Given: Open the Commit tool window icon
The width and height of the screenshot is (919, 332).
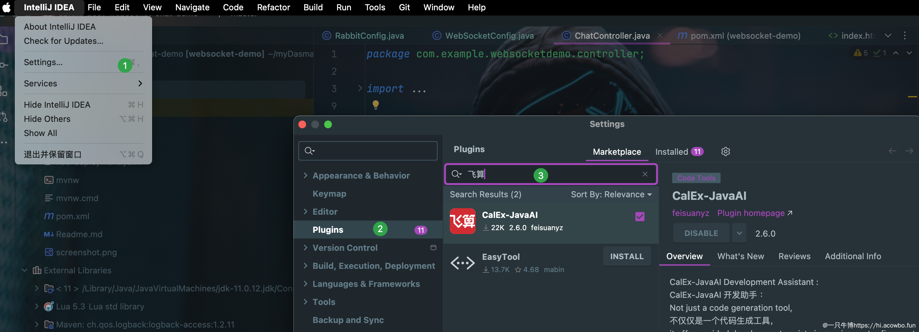Looking at the screenshot, I should coord(4,65).
